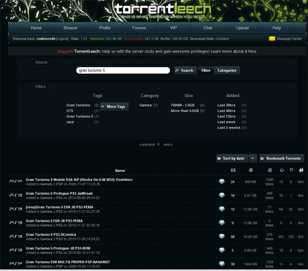Filter added Last week
The image size is (308, 271).
(x=226, y=122)
